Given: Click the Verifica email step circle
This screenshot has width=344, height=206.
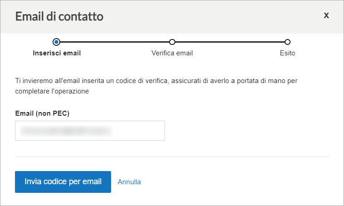Looking at the screenshot, I should pyautogui.click(x=172, y=42).
